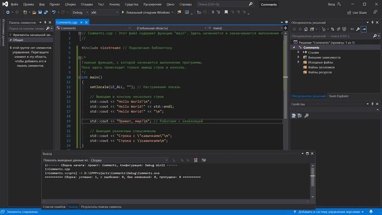Viewport: 382px width, 215px height.
Task: Click Property Pages wrench in Properties panel
Action: pyautogui.click(x=306, y=115)
